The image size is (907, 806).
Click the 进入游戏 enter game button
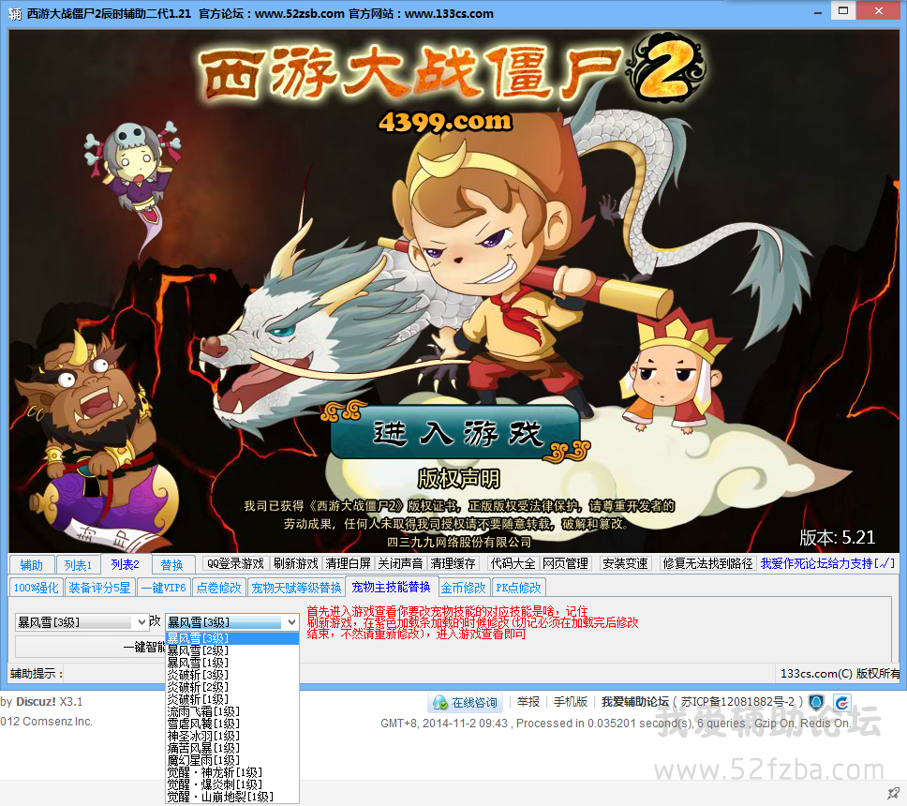click(456, 434)
